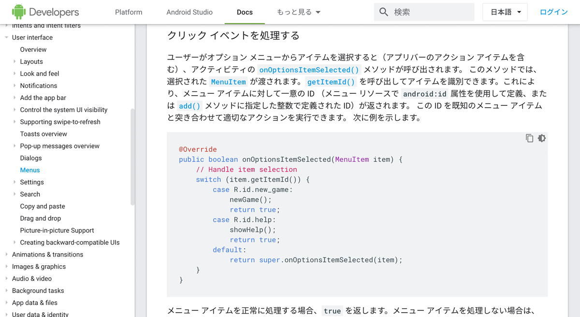Expand App data & files arrow
This screenshot has height=317, width=580.
(6, 303)
